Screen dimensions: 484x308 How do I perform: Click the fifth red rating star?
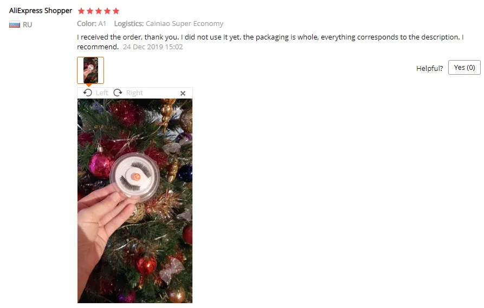coord(116,11)
